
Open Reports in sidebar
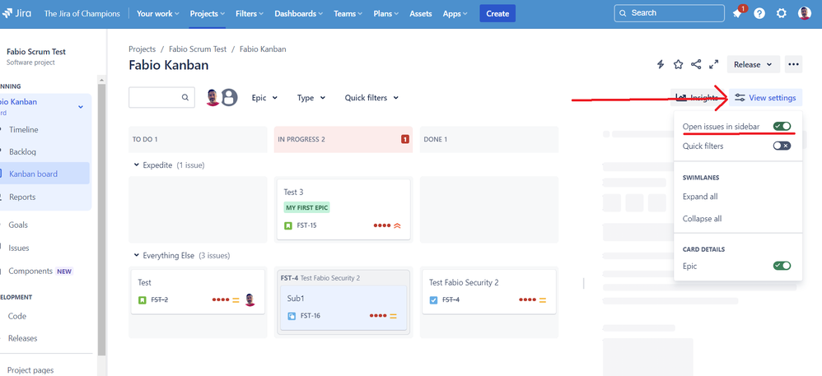coord(22,197)
